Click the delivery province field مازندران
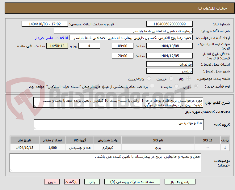 [169, 64]
